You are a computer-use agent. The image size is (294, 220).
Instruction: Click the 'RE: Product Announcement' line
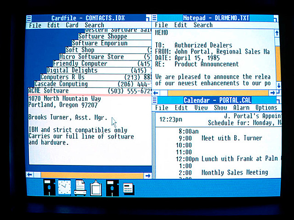click(x=197, y=64)
